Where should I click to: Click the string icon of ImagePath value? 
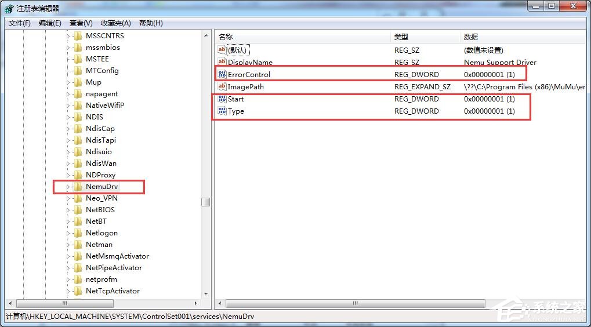(x=222, y=86)
